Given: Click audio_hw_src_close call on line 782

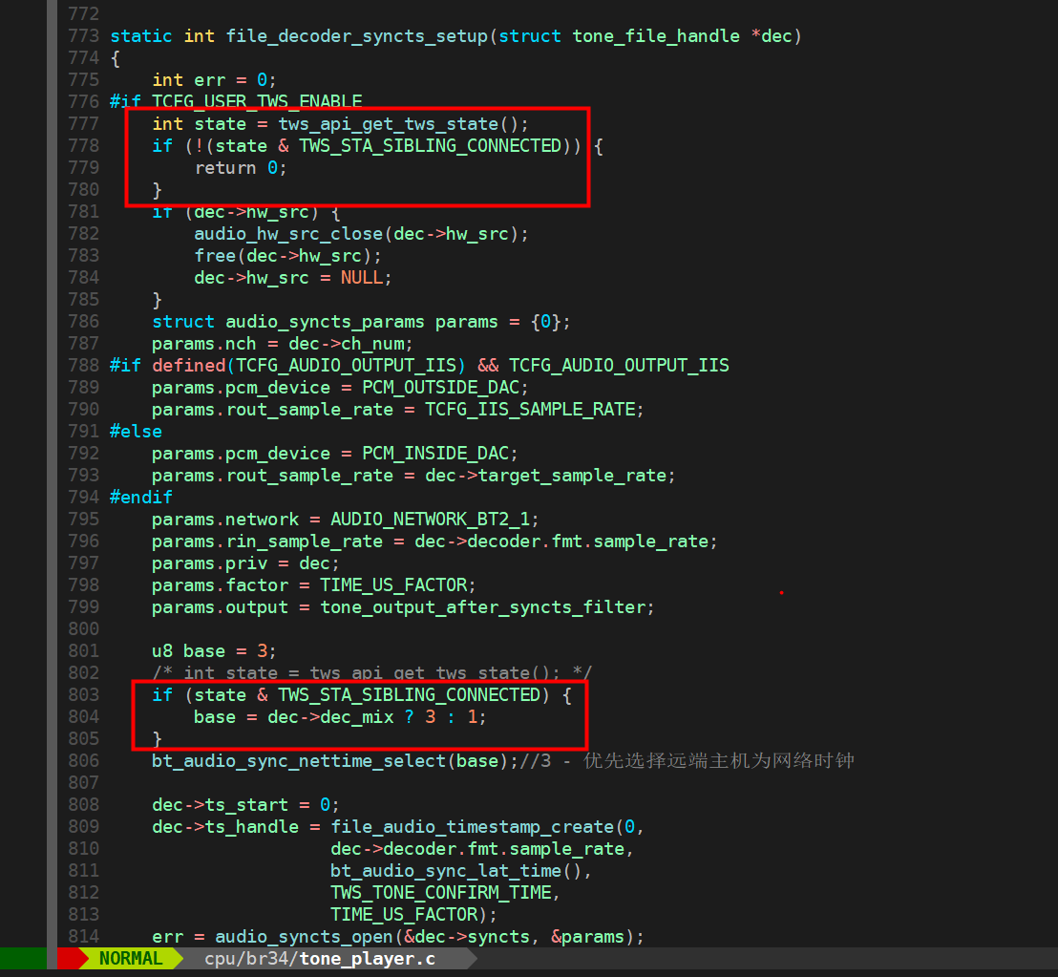Looking at the screenshot, I should (x=288, y=234).
